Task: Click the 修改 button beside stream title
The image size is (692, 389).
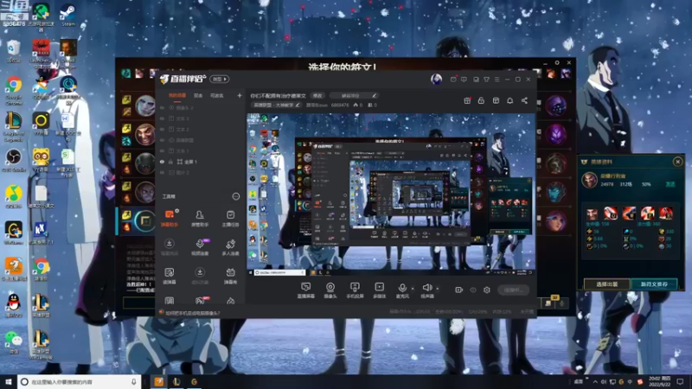Action: click(x=317, y=95)
